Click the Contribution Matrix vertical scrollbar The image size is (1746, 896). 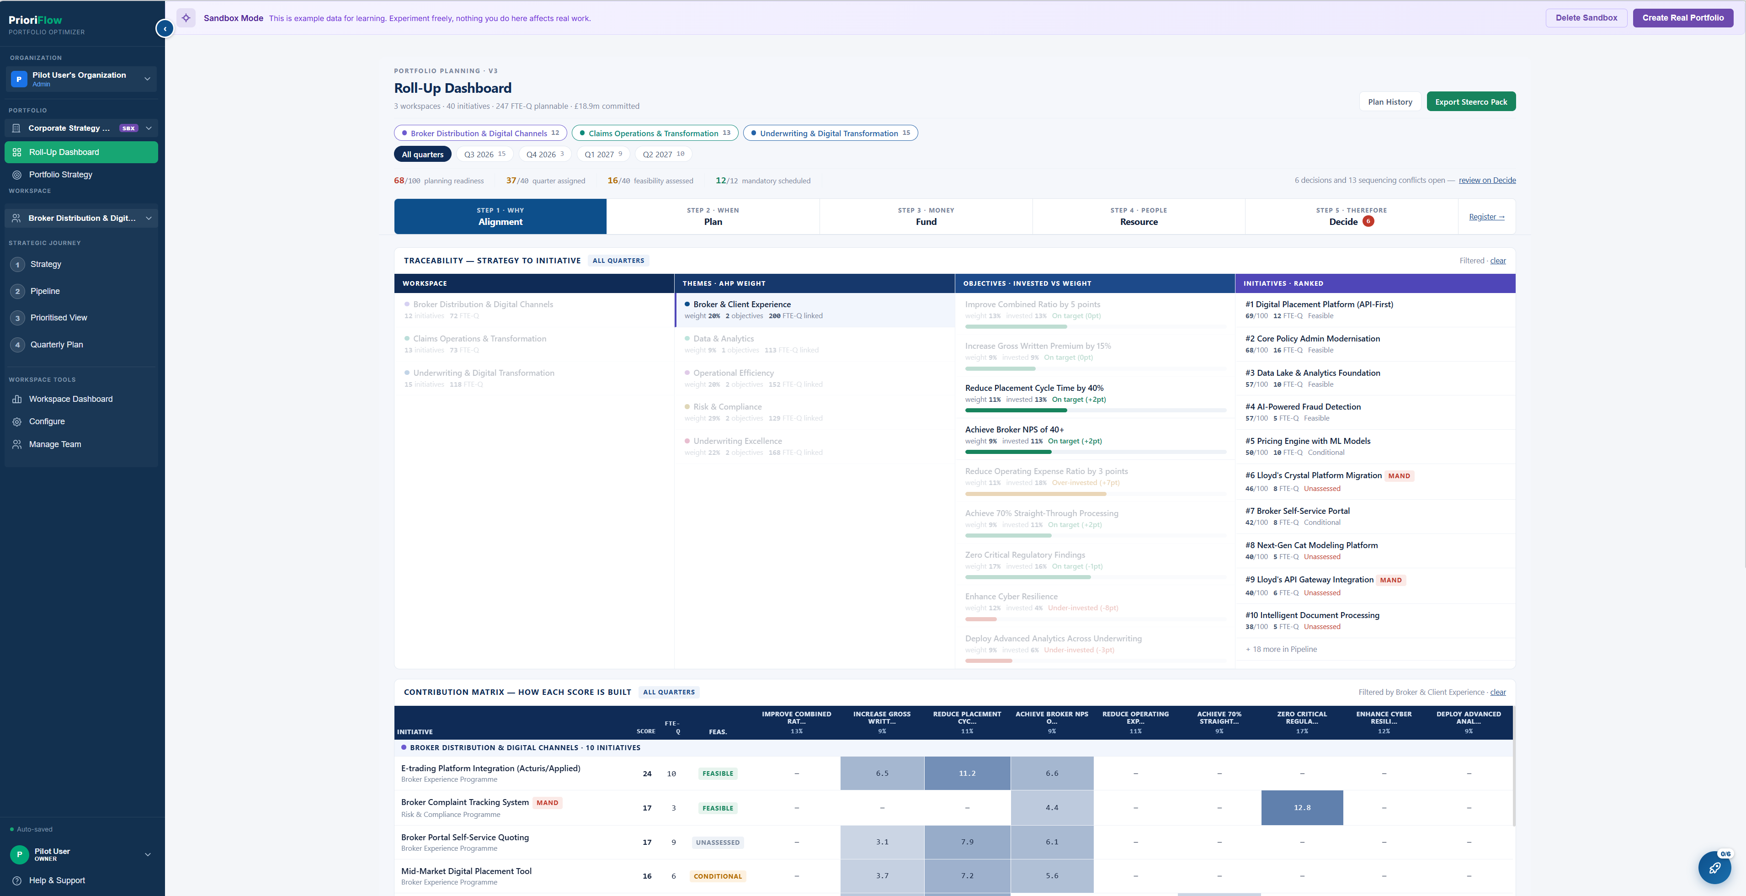click(x=1513, y=767)
